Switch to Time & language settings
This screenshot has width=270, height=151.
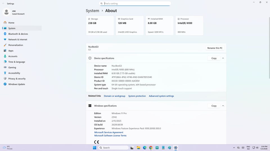click(17, 62)
